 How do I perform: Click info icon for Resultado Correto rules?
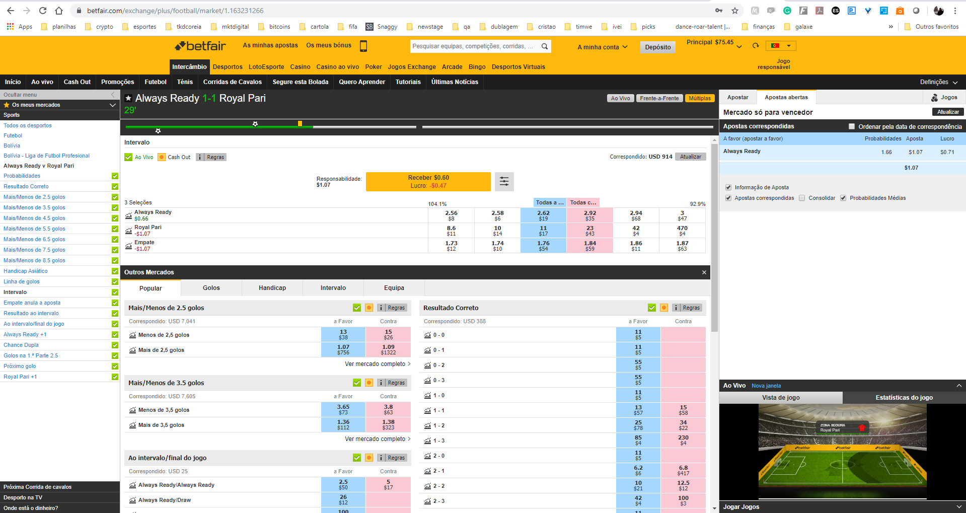tap(676, 308)
